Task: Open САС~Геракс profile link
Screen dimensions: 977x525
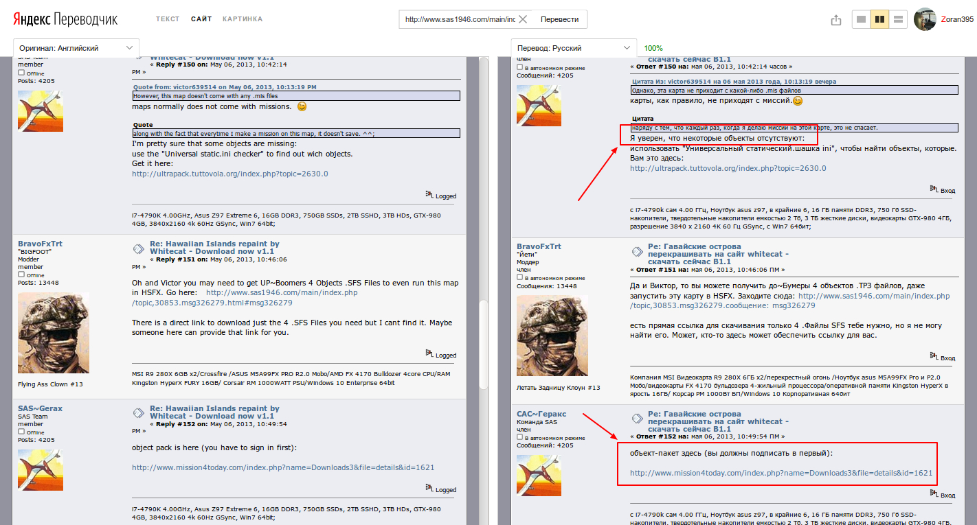Action: (x=541, y=414)
